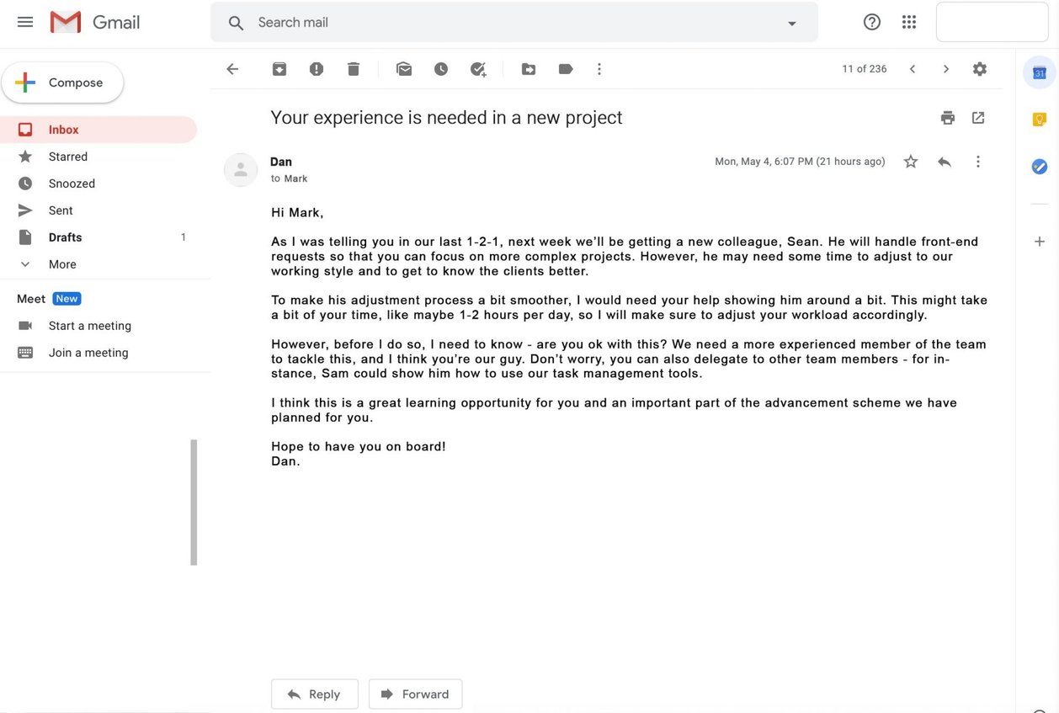
Task: Open Google Keep in side panel
Action: click(x=1039, y=119)
